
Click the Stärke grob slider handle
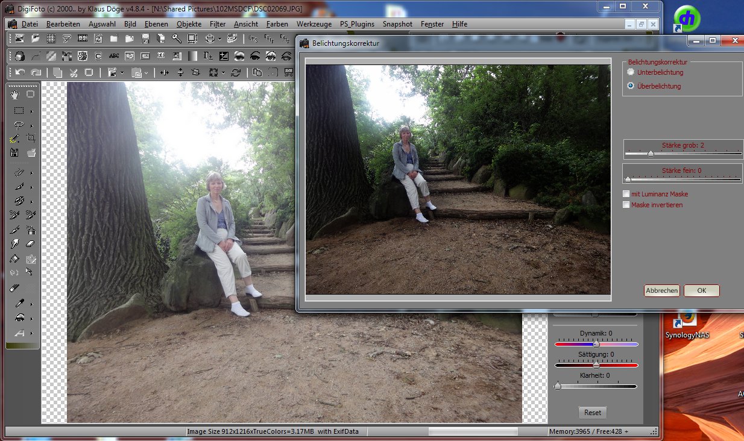coord(651,154)
